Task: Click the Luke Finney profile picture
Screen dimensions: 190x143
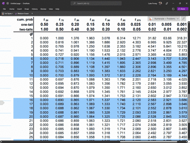Action: click(x=160, y=4)
